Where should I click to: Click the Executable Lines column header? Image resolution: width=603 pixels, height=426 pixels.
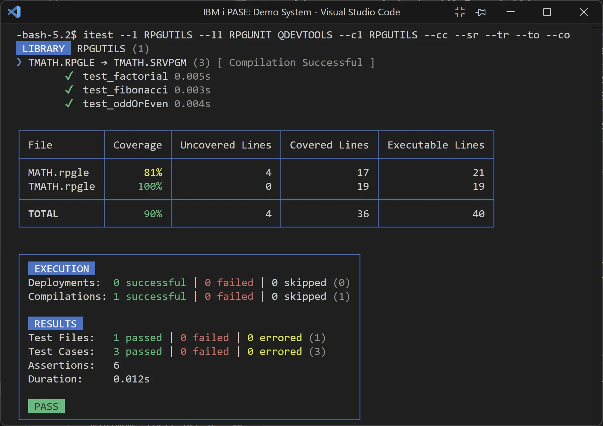pyautogui.click(x=436, y=145)
